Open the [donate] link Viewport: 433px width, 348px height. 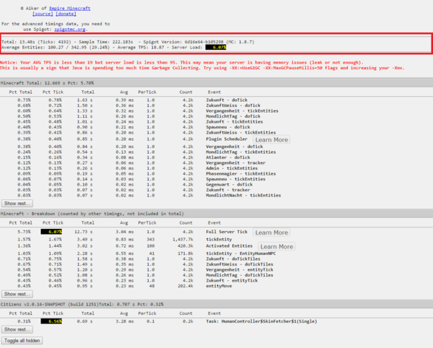click(66, 14)
